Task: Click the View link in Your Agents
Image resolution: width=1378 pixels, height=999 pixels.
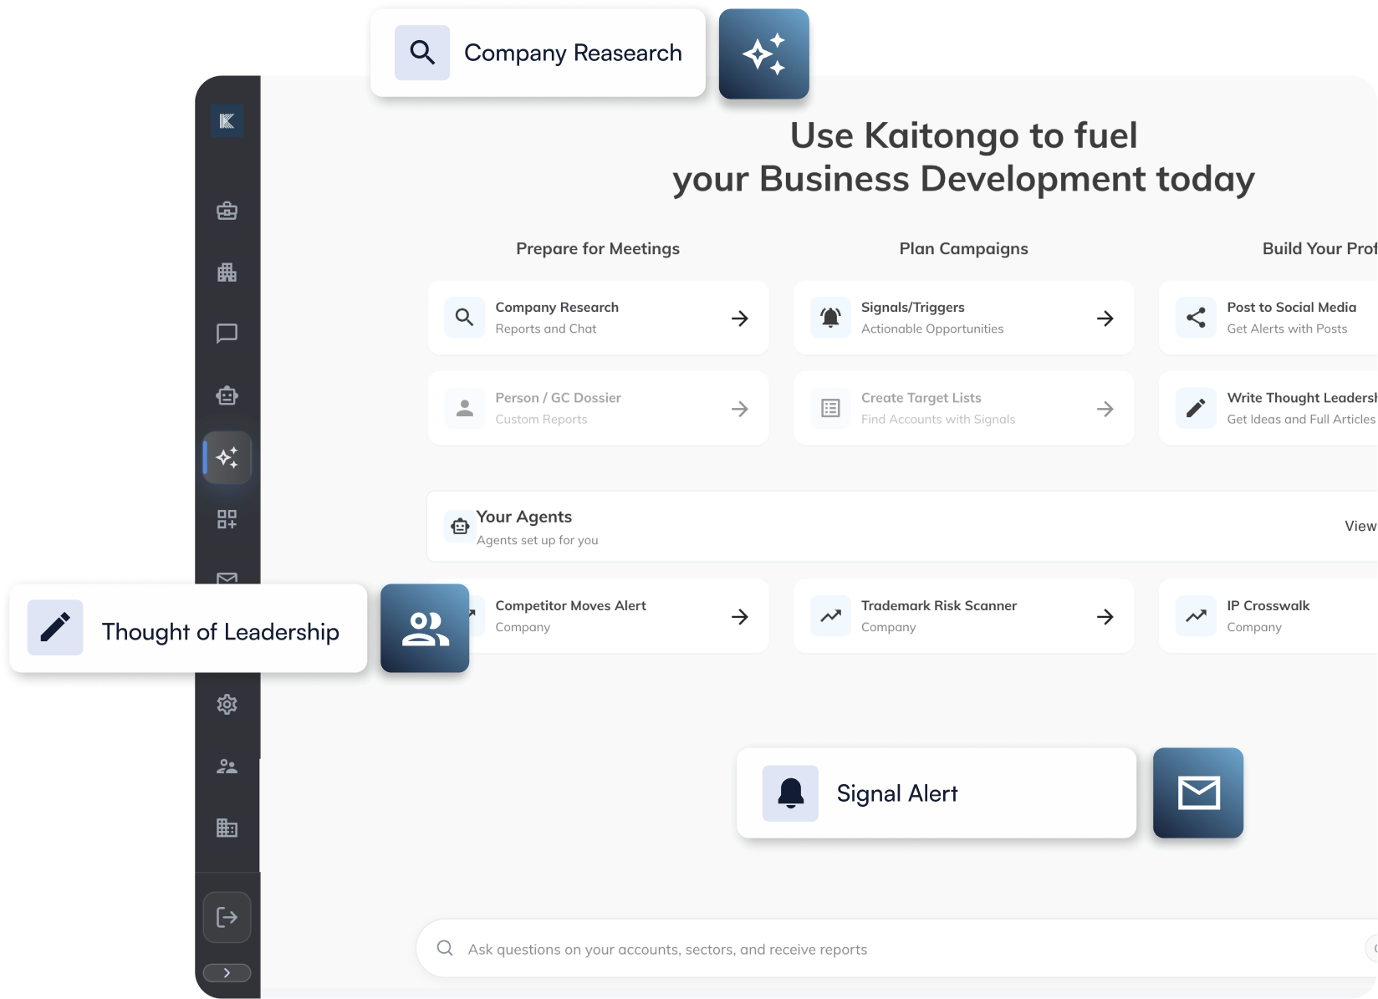Action: coord(1360,526)
